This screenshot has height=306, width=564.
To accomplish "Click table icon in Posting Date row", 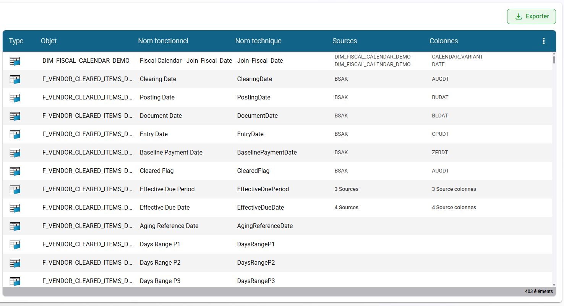I will pyautogui.click(x=15, y=98).
